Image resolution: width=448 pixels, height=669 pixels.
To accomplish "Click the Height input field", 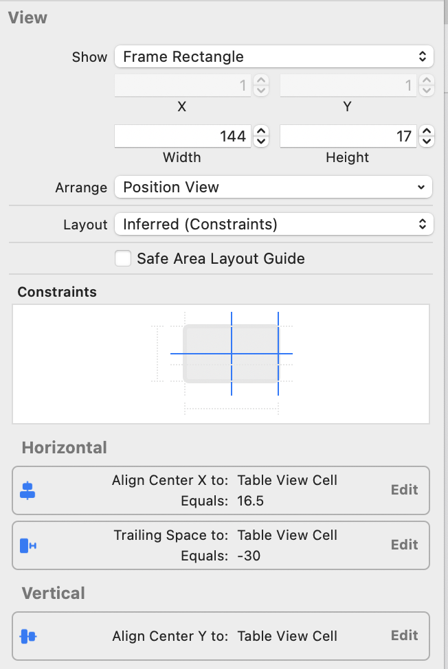I will (348, 136).
